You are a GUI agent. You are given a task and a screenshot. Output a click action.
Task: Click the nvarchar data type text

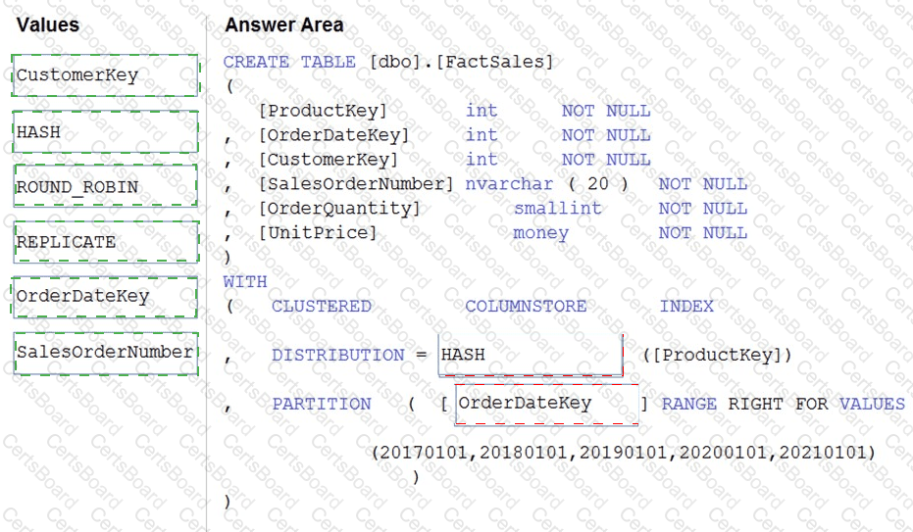pyautogui.click(x=510, y=184)
